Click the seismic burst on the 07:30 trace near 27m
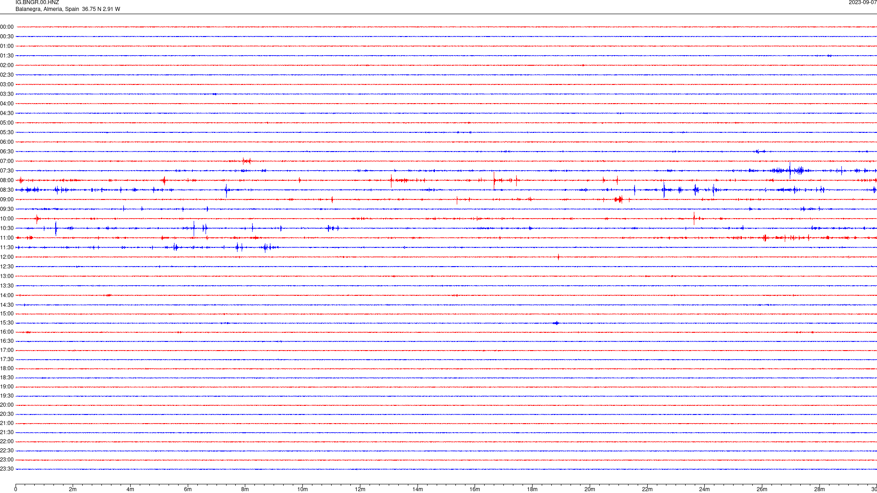Screen dimensions: 877x493 pos(789,171)
